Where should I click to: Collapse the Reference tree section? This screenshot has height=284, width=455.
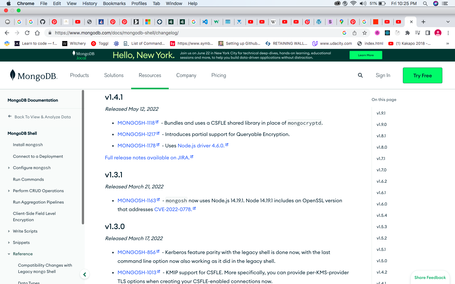pos(9,254)
